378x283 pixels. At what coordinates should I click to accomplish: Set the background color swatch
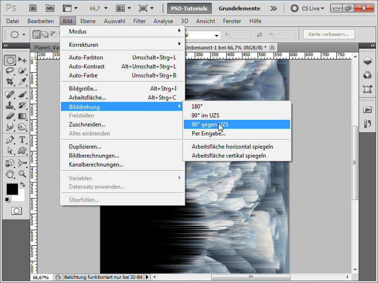tap(21, 198)
